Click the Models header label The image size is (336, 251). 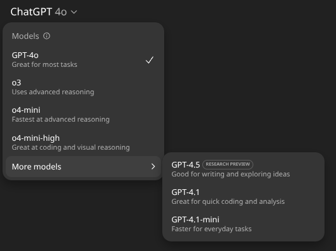25,36
